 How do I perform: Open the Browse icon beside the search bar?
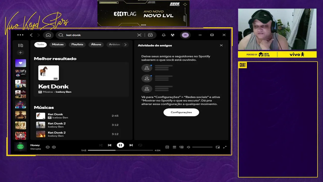pos(150,35)
